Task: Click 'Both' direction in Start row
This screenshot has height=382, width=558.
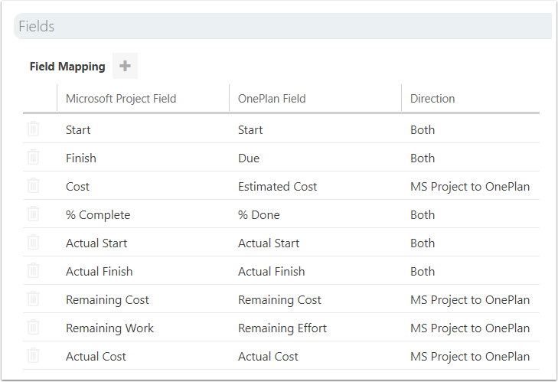Action: coord(423,130)
